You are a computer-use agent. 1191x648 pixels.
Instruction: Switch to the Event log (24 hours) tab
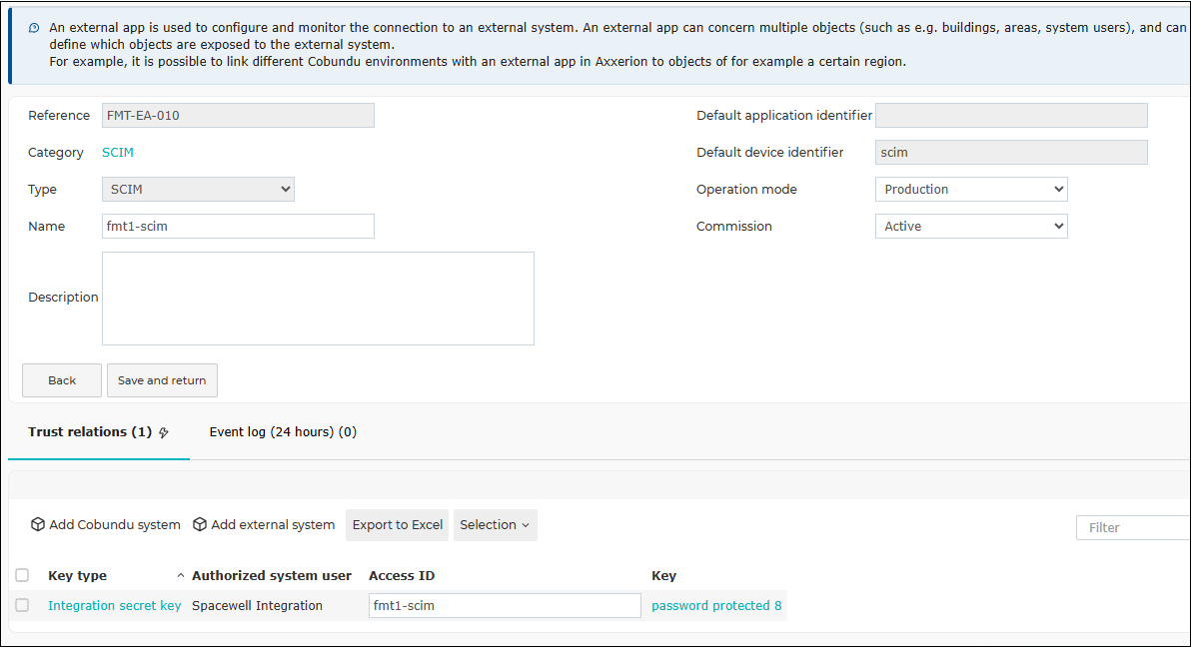point(283,431)
